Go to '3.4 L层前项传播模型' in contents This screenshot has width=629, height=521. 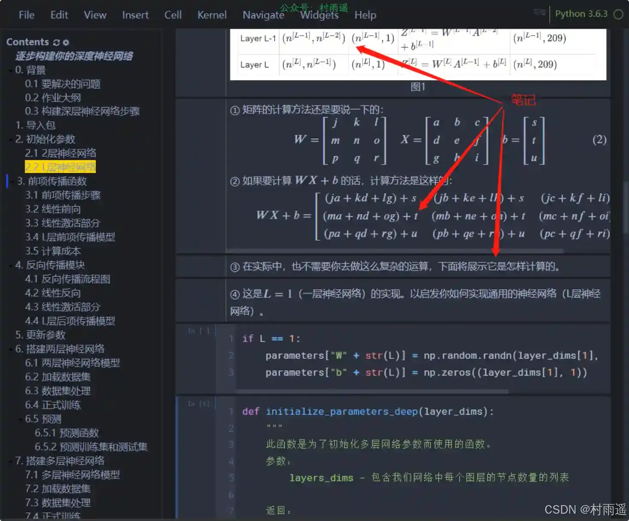pyautogui.click(x=70, y=237)
